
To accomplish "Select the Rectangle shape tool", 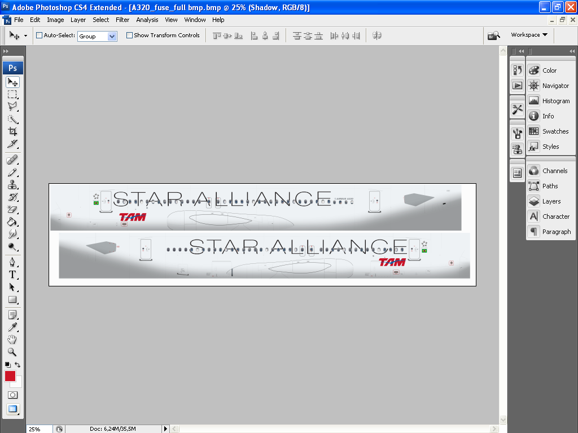I will (12, 299).
